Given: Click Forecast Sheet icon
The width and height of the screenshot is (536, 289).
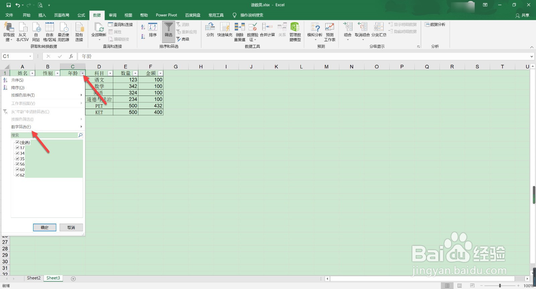Looking at the screenshot, I should tap(330, 27).
